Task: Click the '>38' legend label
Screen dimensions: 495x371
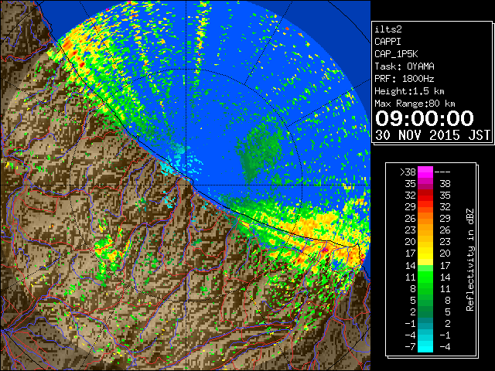Action: pyautogui.click(x=408, y=172)
